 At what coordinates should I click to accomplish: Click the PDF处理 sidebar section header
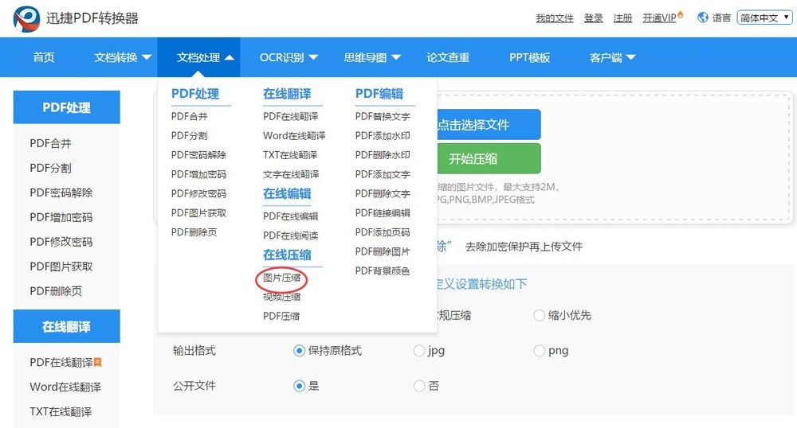(x=67, y=107)
